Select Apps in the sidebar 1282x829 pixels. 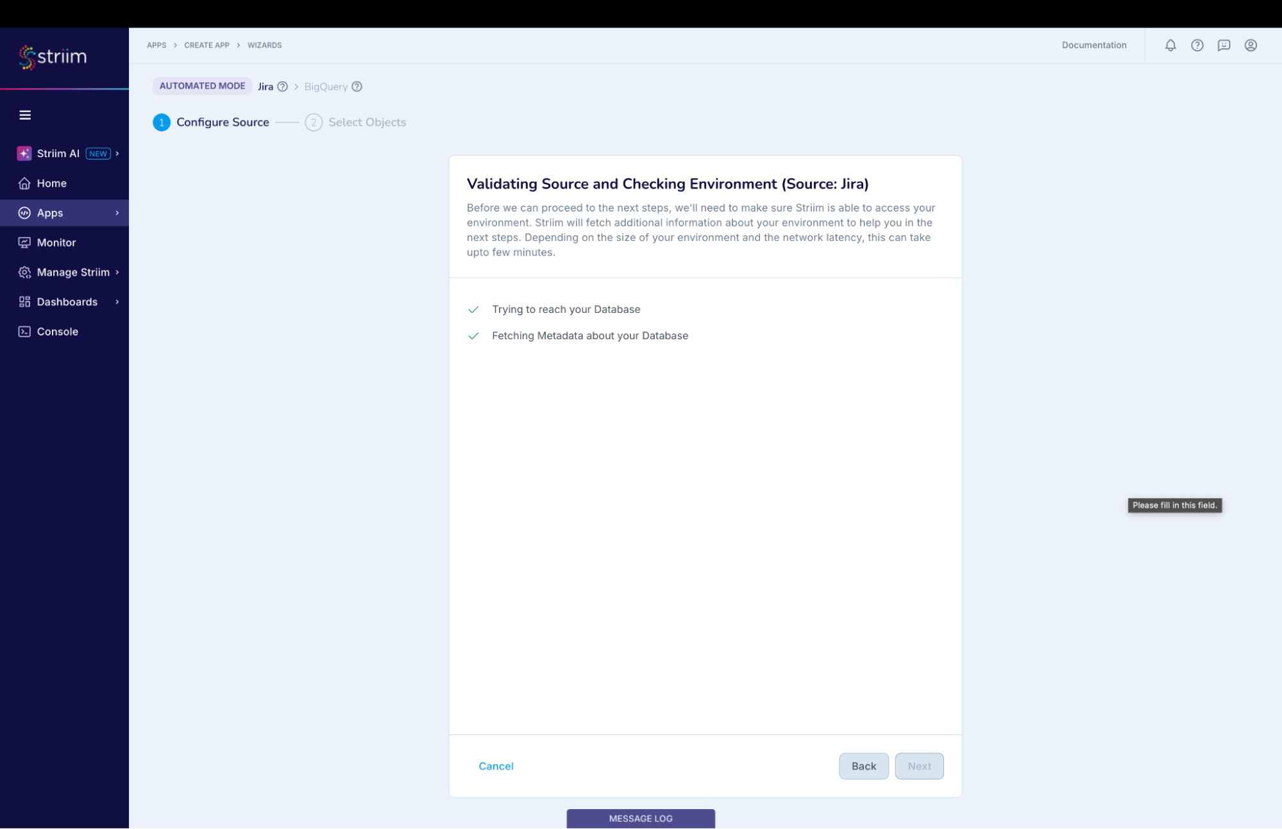tap(64, 213)
